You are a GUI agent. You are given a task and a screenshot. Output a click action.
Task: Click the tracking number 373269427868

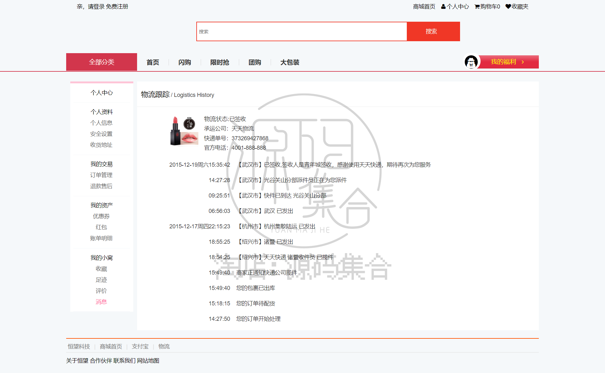[x=250, y=138]
